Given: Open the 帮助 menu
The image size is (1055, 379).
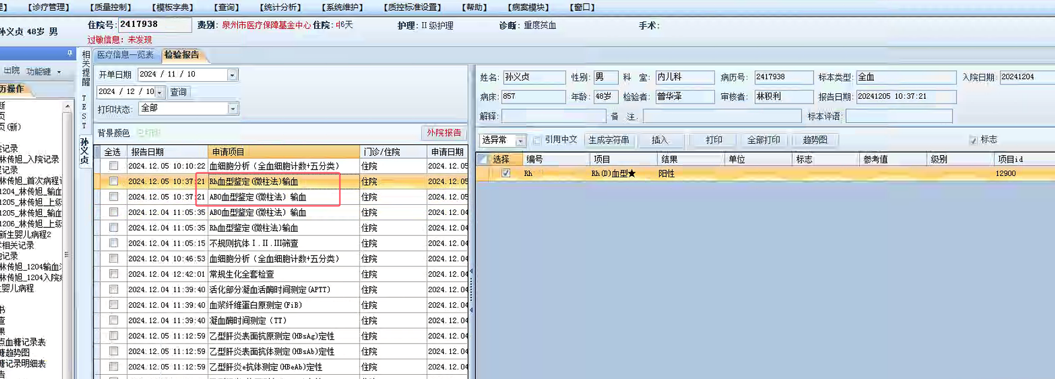Looking at the screenshot, I should pos(474,7).
